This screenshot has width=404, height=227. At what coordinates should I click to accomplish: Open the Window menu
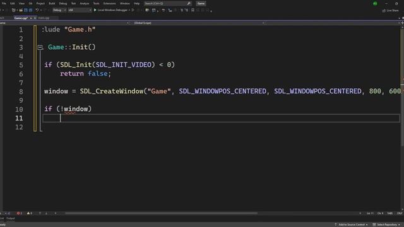click(125, 4)
